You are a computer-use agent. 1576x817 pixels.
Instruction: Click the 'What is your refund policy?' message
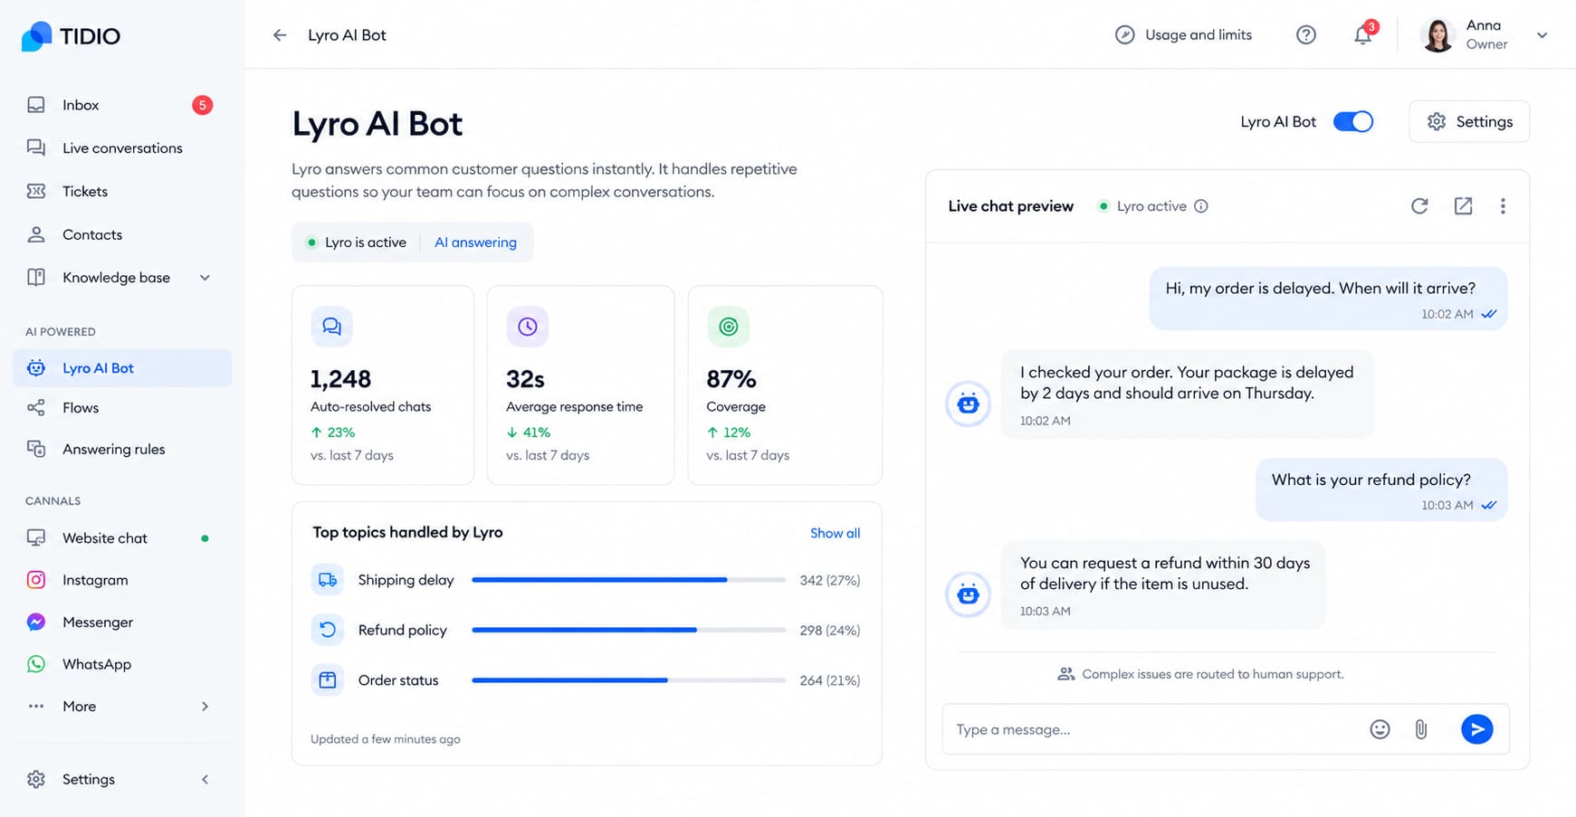[1381, 489]
